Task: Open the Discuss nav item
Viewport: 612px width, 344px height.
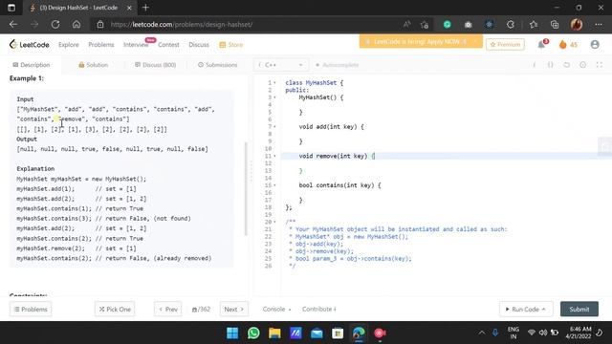Action: coord(199,45)
